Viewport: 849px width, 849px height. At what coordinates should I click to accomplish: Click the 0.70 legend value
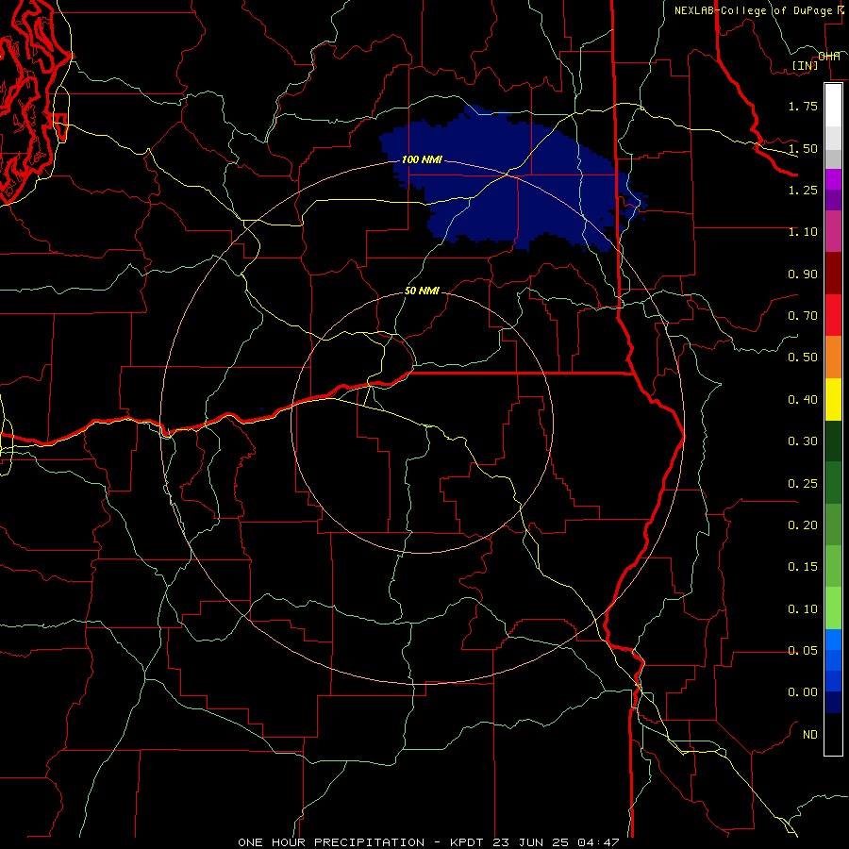pos(803,316)
